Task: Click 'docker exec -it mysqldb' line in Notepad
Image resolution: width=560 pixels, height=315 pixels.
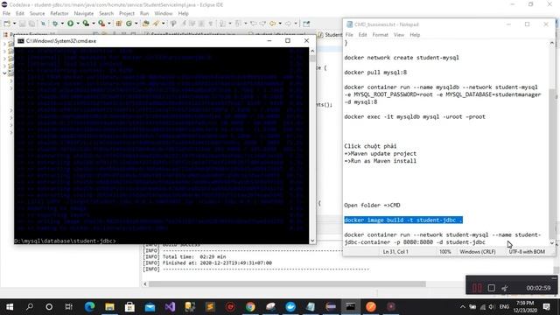Action: [x=415, y=116]
